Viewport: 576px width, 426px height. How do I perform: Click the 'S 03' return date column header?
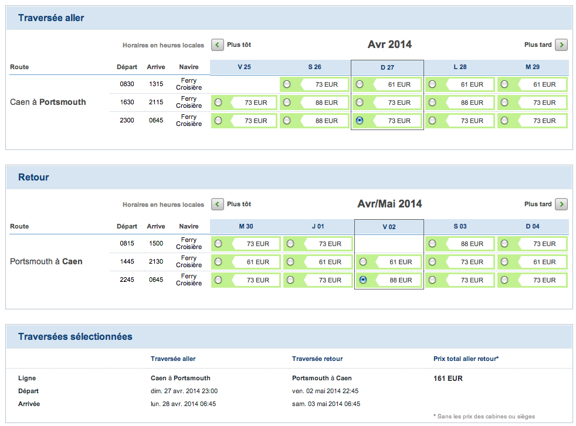click(460, 227)
